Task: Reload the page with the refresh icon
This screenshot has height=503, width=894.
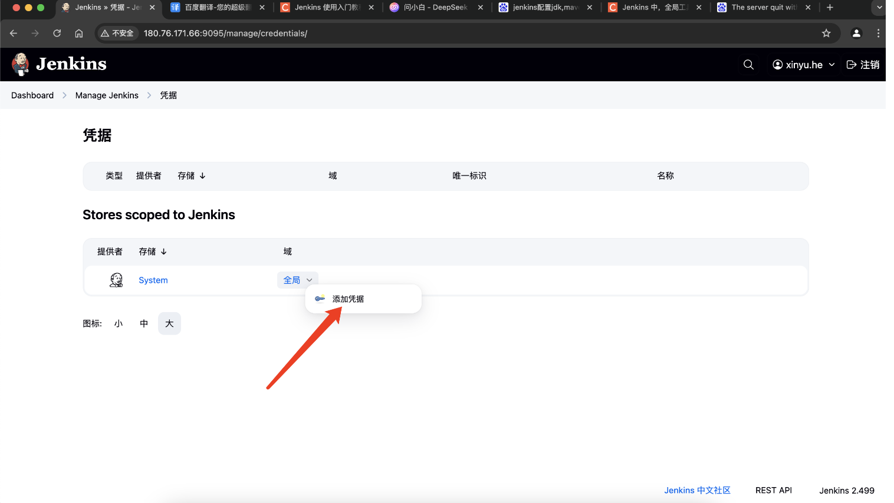Action: click(57, 33)
